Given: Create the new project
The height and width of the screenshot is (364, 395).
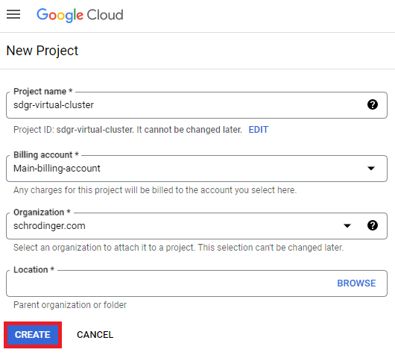Looking at the screenshot, I should [33, 335].
